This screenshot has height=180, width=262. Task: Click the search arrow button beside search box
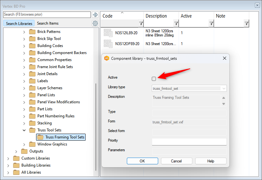[x=95, y=15]
